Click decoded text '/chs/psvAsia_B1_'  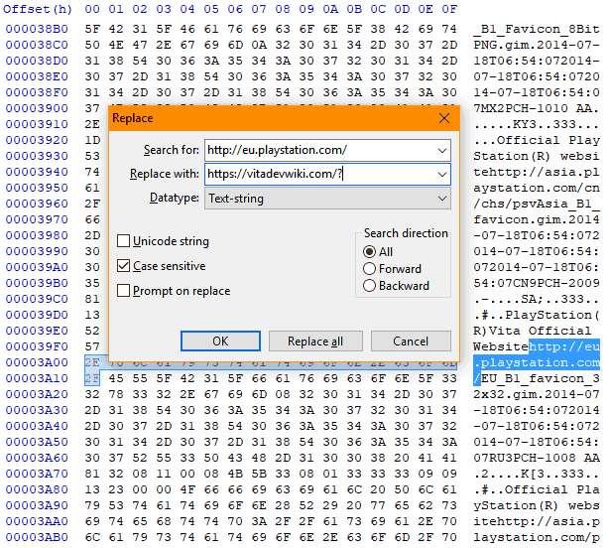[x=537, y=204]
